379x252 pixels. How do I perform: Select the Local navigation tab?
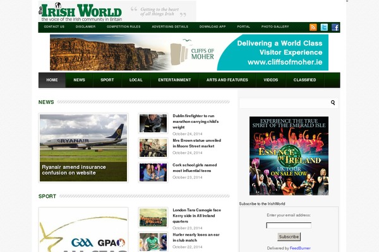click(x=136, y=80)
